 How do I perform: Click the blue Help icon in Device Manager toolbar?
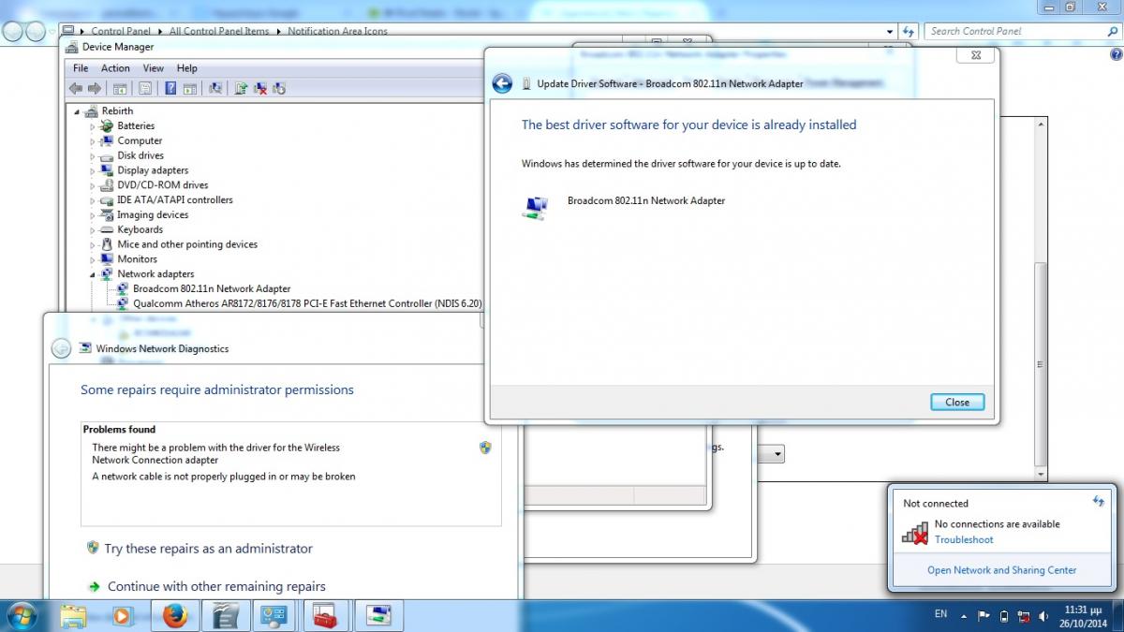(x=170, y=88)
